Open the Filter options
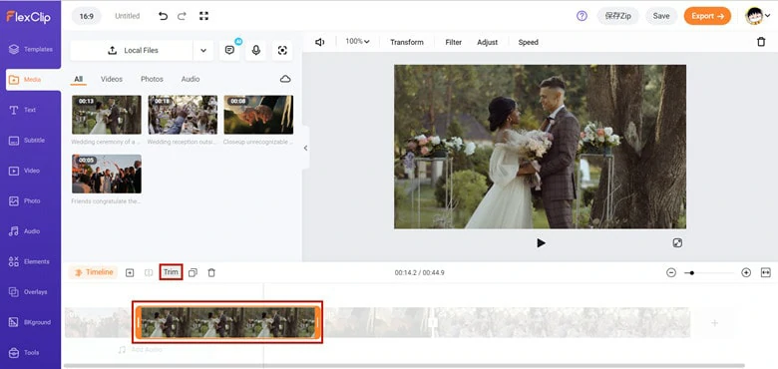This screenshot has height=369, width=778. pyautogui.click(x=454, y=42)
